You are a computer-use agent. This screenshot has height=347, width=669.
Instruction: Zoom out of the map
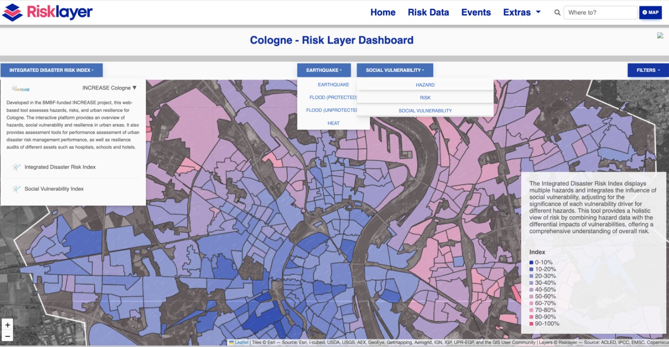pyautogui.click(x=8, y=336)
